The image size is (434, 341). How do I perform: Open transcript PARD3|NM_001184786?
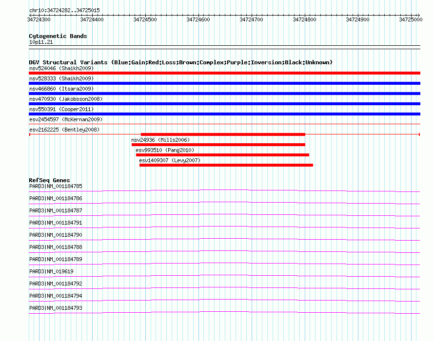pyautogui.click(x=56, y=199)
